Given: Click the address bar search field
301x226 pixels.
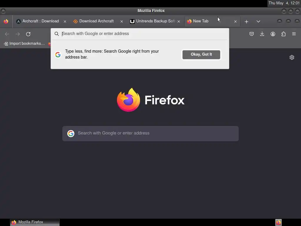Looking at the screenshot, I should (x=140, y=34).
